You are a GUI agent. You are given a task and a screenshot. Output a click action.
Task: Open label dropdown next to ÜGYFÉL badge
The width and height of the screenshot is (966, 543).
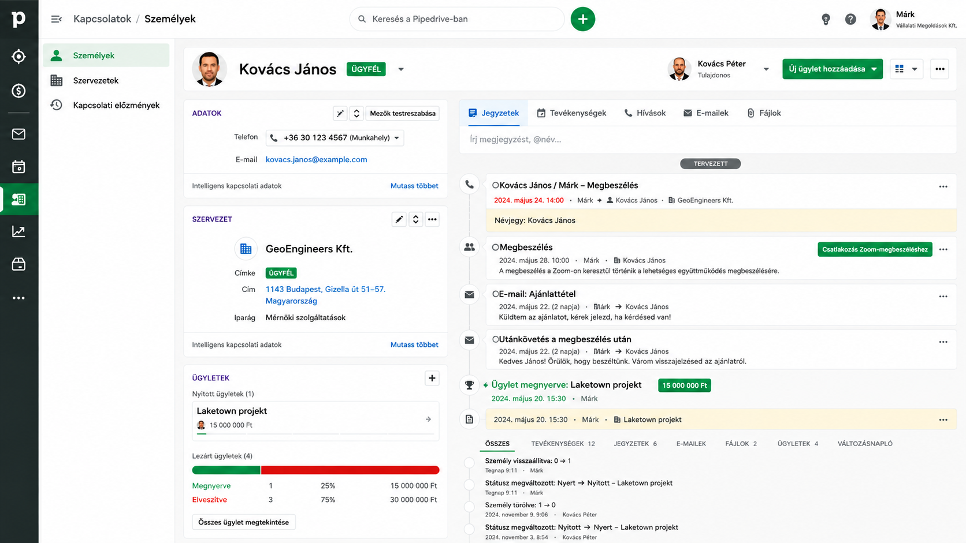[401, 69]
